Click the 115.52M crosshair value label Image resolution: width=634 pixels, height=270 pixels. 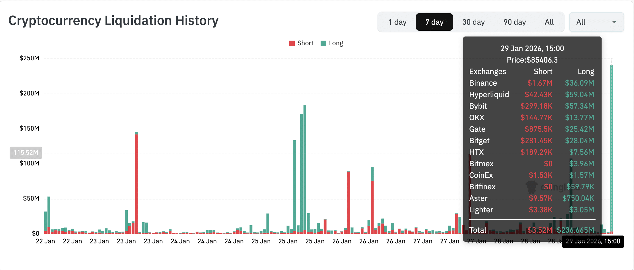(26, 153)
